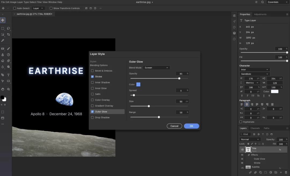Click the Outer Glow Opacity slider handle
This screenshot has height=176, width=290.
pos(179,79)
